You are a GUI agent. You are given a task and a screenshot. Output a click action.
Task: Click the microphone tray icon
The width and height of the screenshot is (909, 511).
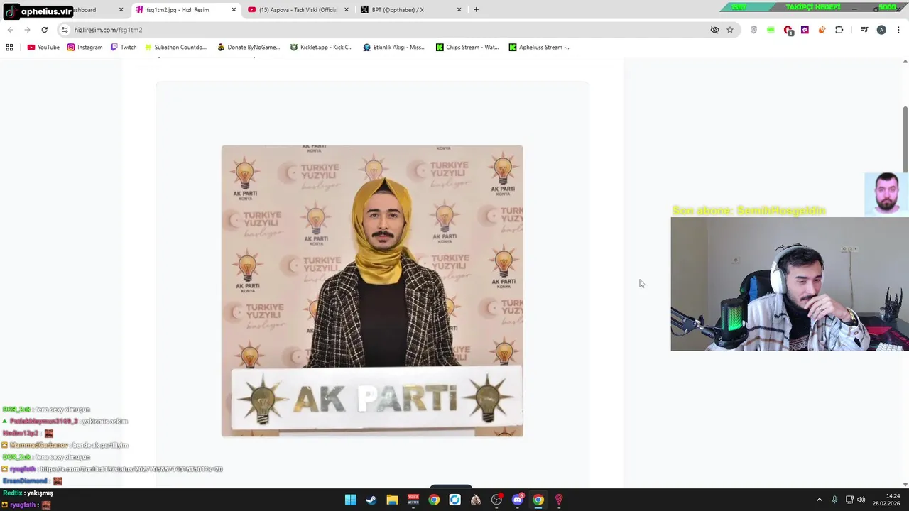pyautogui.click(x=834, y=500)
